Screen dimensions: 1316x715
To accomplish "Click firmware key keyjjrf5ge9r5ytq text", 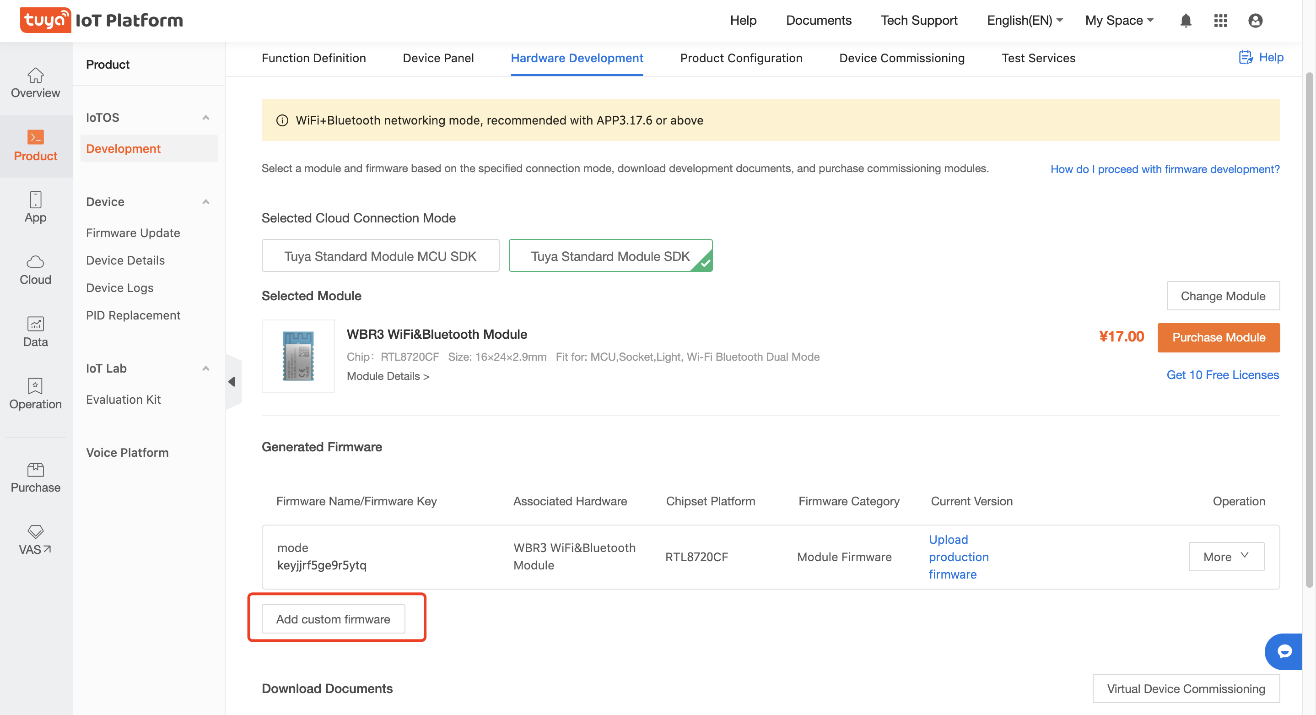I will coord(322,565).
